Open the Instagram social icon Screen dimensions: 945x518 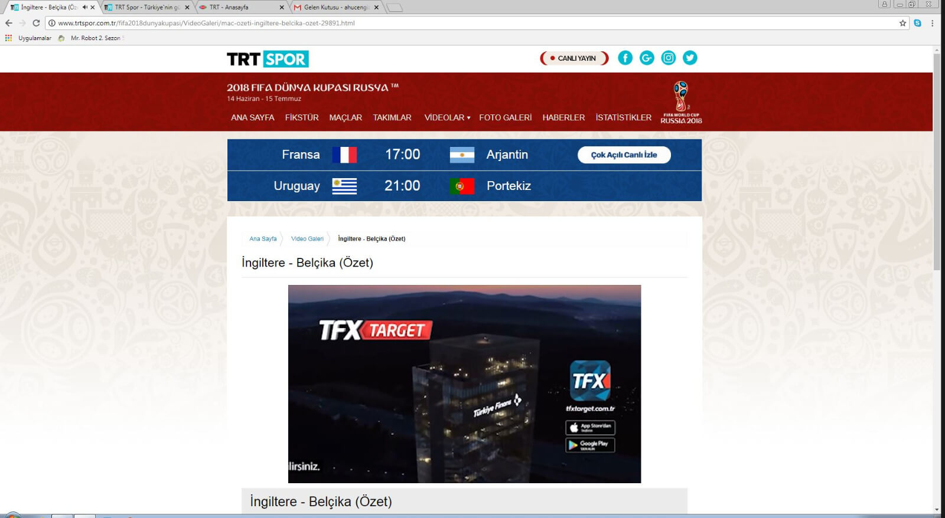point(668,58)
